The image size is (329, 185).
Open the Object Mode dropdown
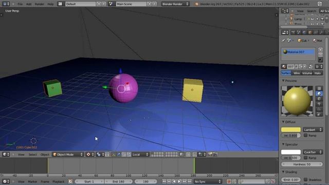point(68,155)
